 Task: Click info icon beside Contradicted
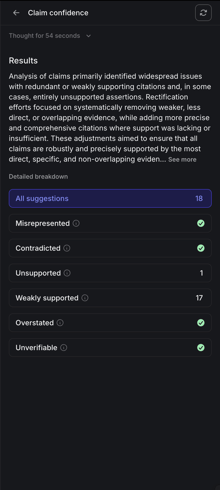(67, 248)
